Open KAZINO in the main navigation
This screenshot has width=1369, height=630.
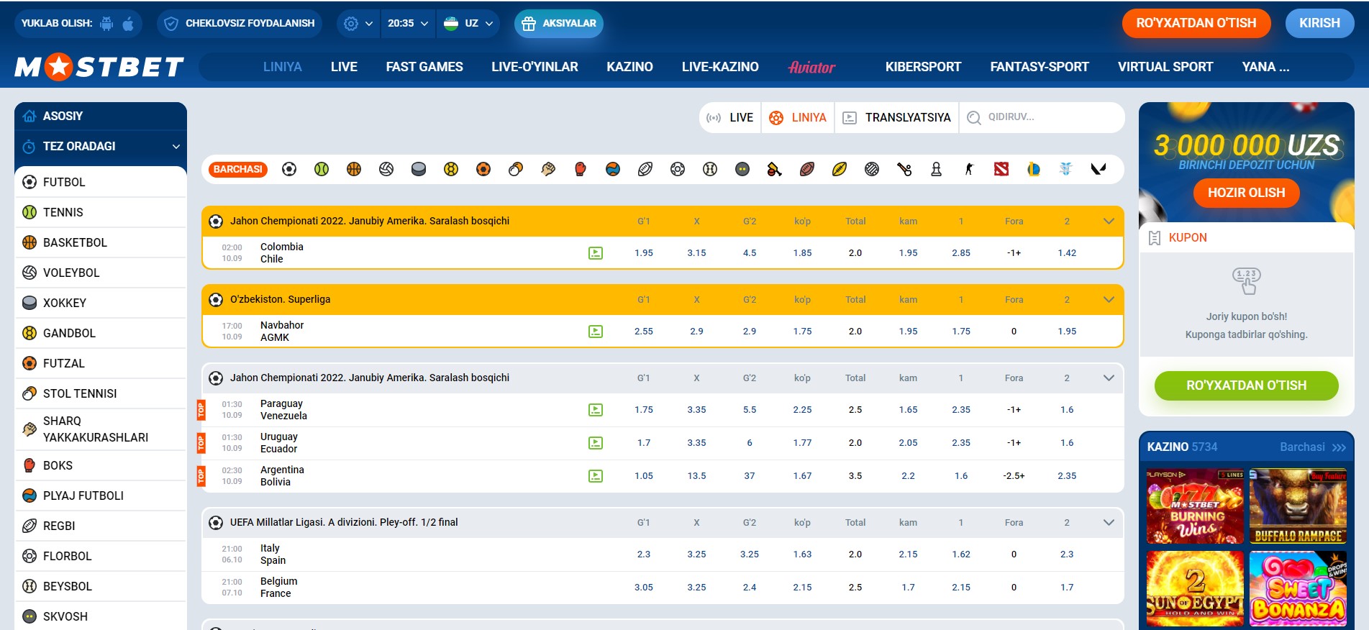pos(629,67)
